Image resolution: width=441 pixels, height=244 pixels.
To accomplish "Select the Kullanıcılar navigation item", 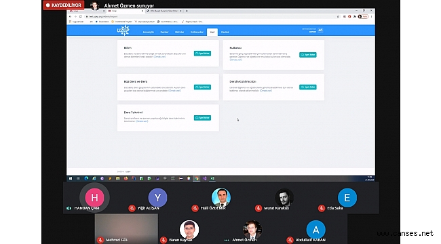I will point(197,32).
